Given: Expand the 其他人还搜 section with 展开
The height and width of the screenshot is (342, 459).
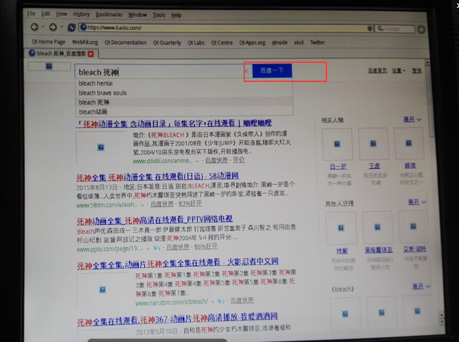Looking at the screenshot, I should coord(417,202).
